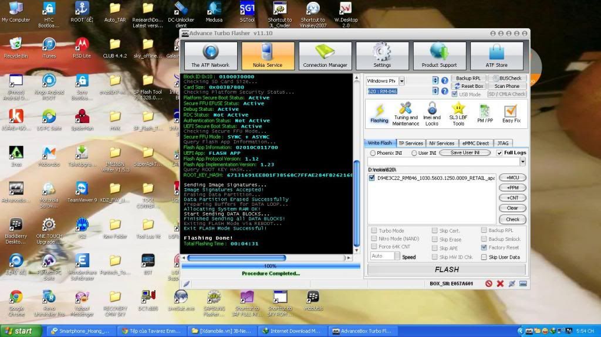601x337 pixels.
Task: Switch to the TP Services tab
Action: (x=410, y=143)
